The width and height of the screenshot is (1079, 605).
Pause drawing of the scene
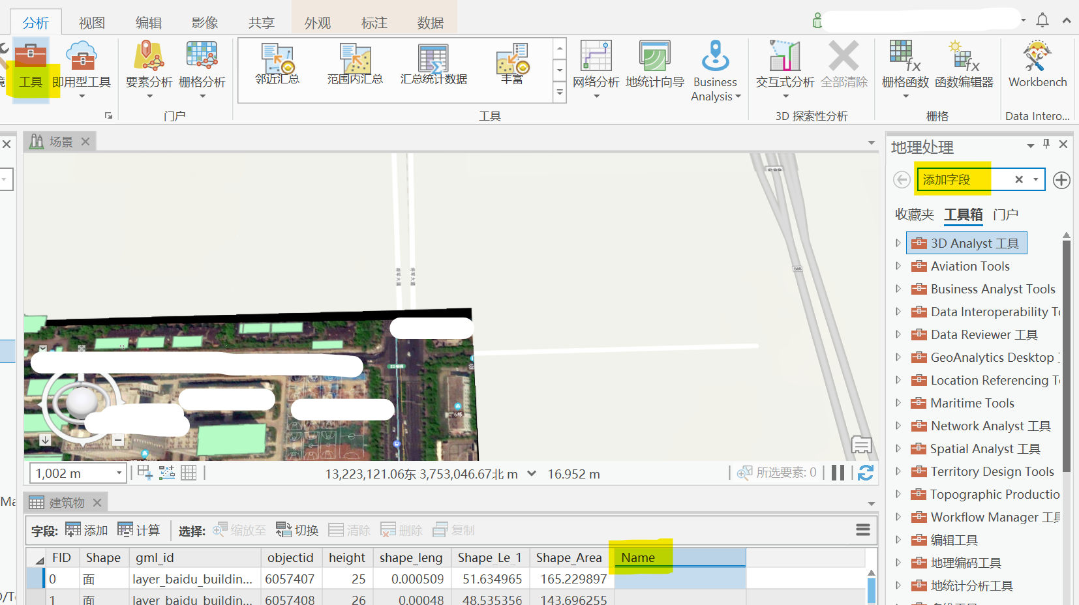(x=838, y=473)
